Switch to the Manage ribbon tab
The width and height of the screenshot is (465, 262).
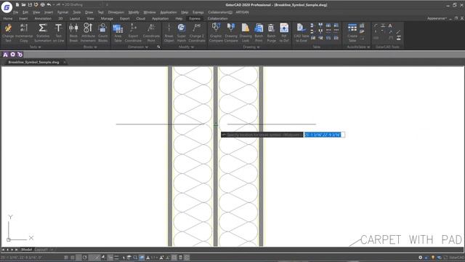[x=107, y=18]
